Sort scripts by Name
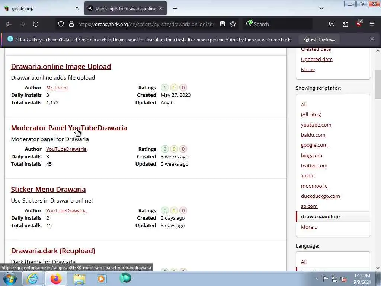Image resolution: width=381 pixels, height=286 pixels. [308, 70]
